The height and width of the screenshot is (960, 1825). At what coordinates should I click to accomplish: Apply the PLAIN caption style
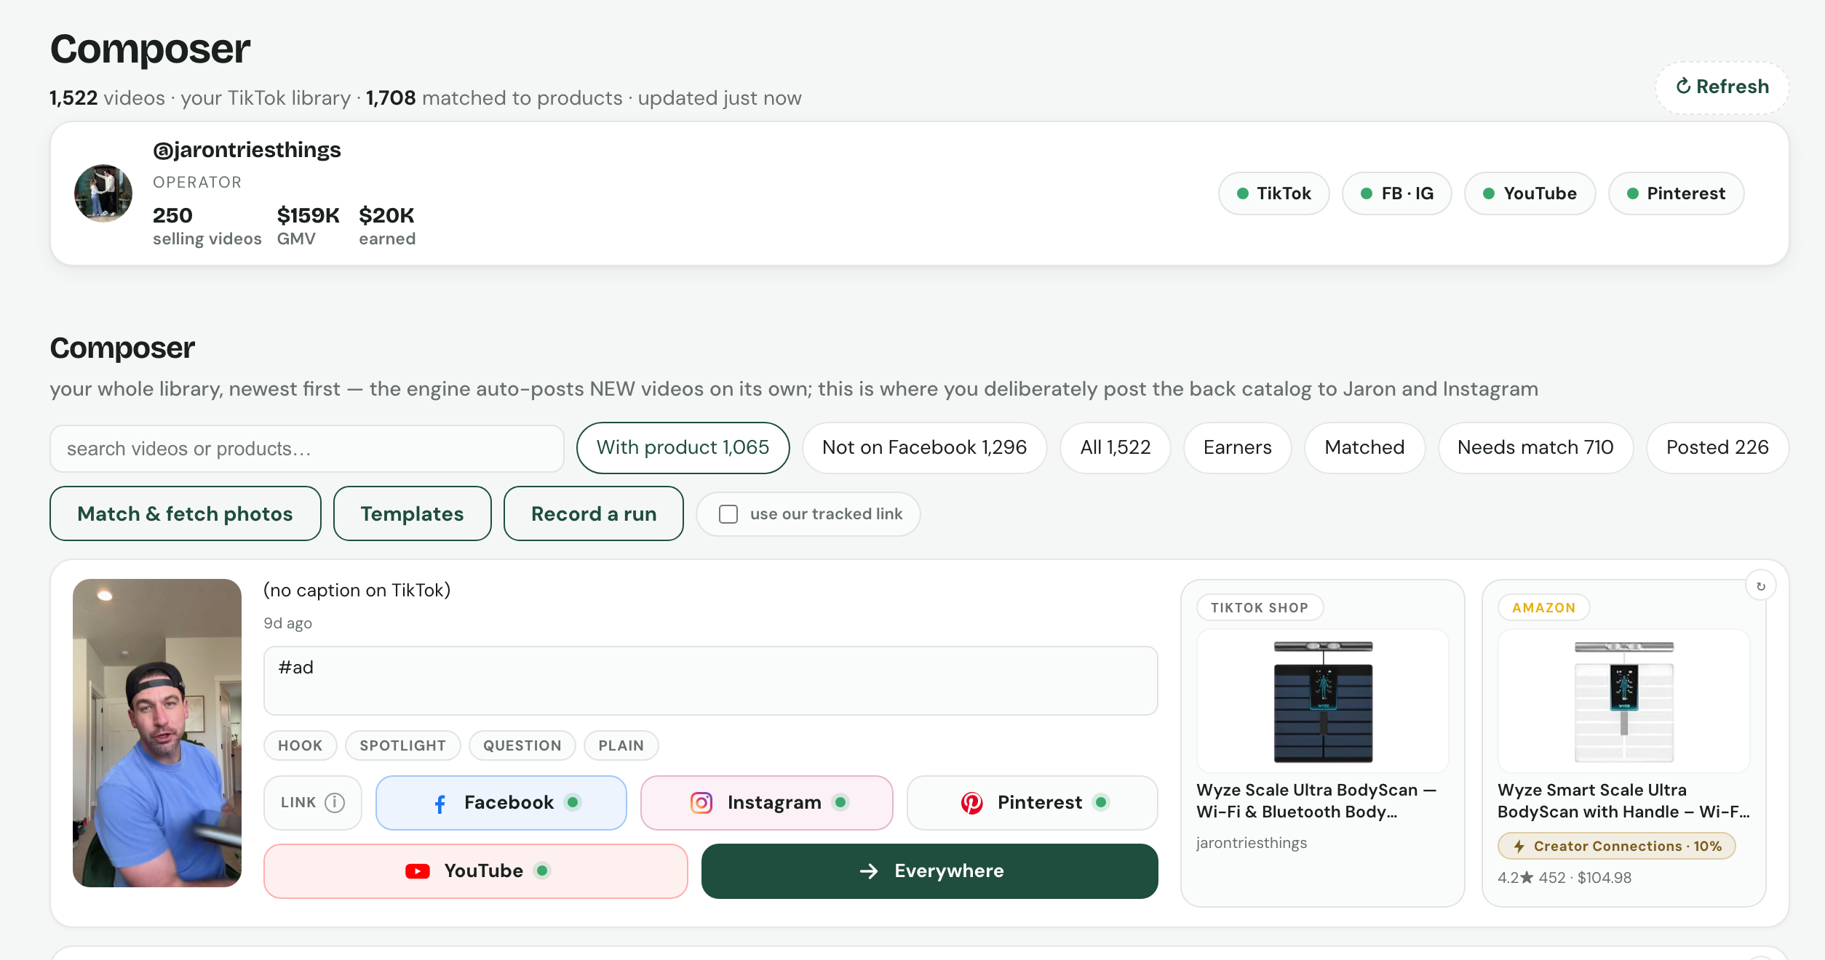pos(621,745)
